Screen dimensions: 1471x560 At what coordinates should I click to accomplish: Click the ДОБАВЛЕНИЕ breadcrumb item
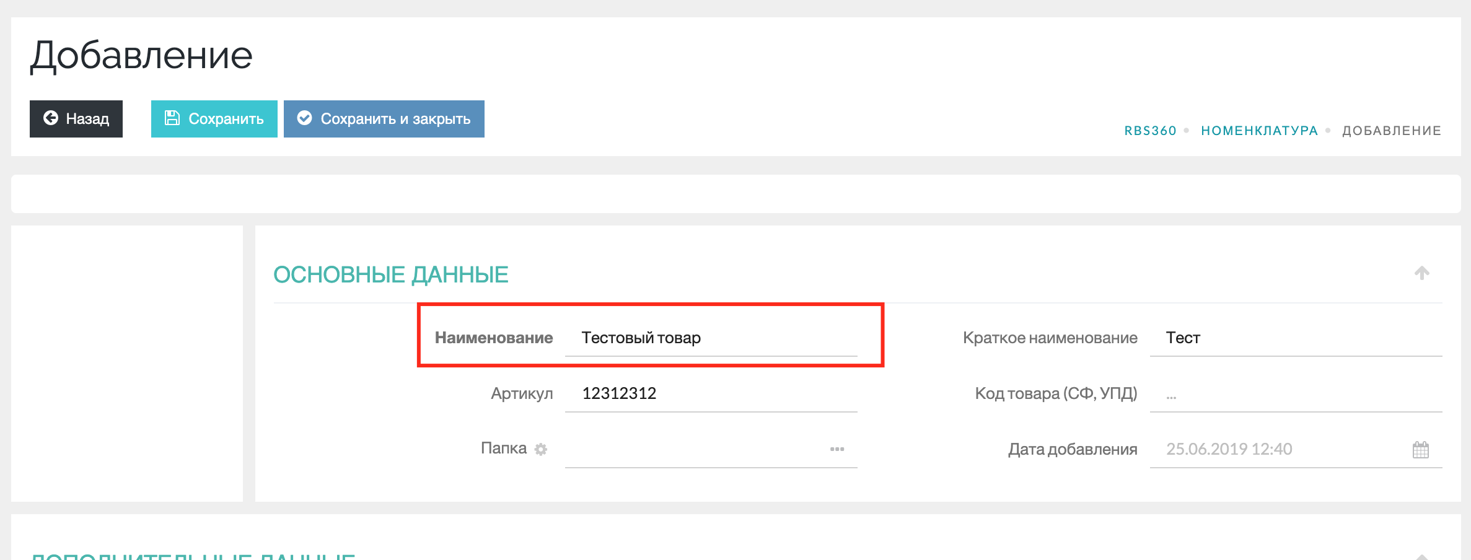click(x=1392, y=131)
